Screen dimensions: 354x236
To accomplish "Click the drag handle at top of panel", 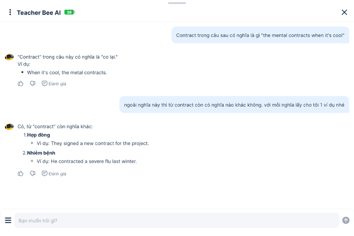I will 177,3.
